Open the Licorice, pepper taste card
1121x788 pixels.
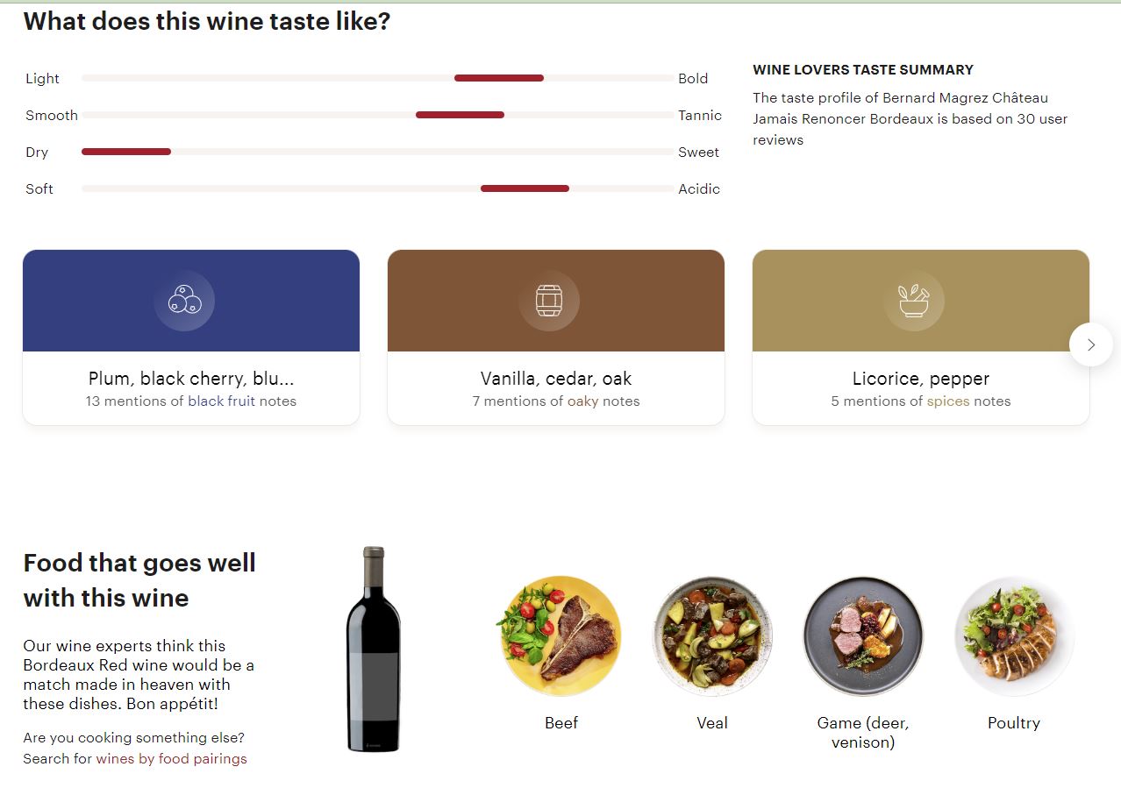click(921, 379)
